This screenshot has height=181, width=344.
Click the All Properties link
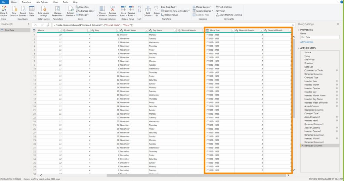(307, 42)
